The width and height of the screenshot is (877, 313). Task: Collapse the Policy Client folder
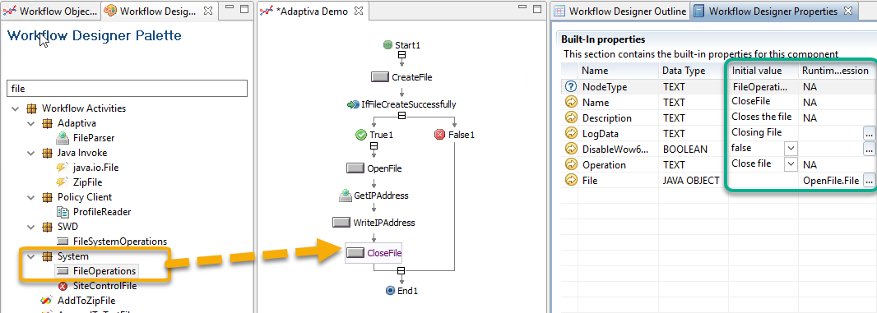coord(31,197)
